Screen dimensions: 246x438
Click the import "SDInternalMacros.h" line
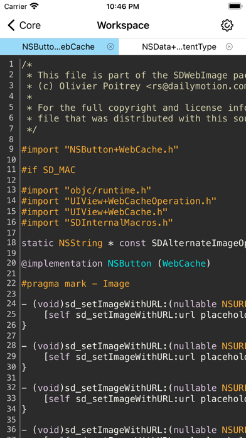(x=97, y=223)
